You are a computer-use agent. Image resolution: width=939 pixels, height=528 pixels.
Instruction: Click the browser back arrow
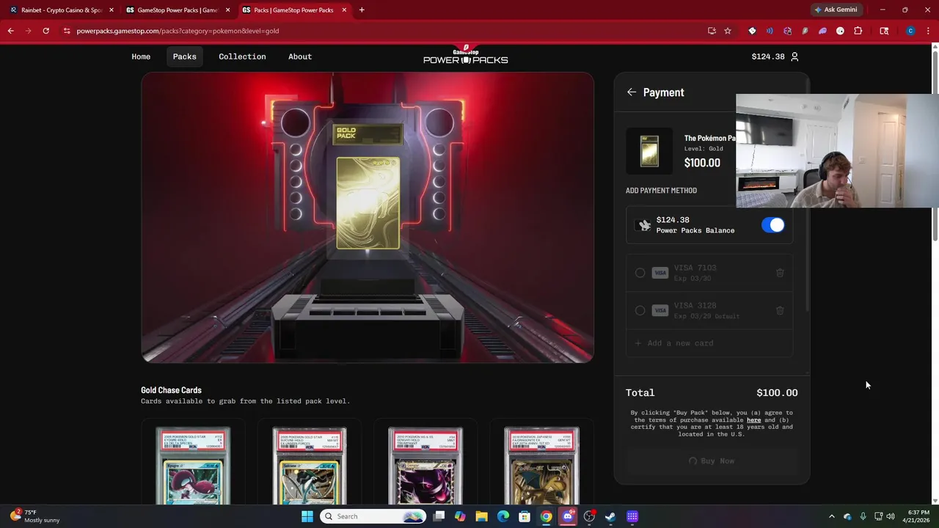[11, 31]
